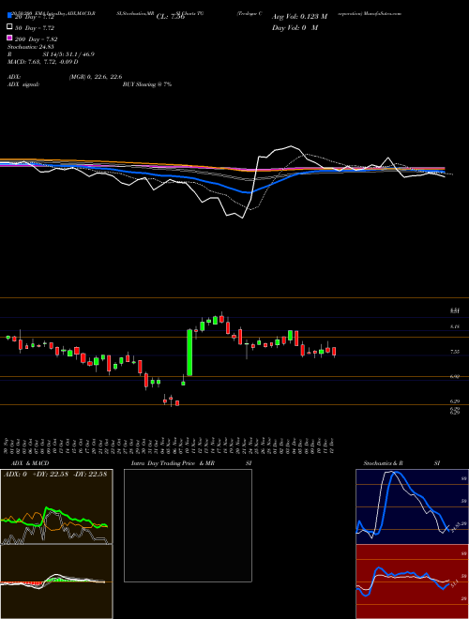Click the '(MGR) 0, 22.6, 22.6' ADX values
Screen dimensions: 469x619
click(x=96, y=77)
